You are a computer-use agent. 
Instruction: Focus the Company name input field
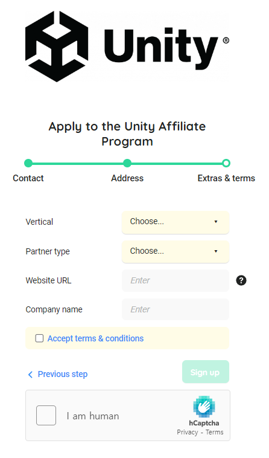click(176, 309)
